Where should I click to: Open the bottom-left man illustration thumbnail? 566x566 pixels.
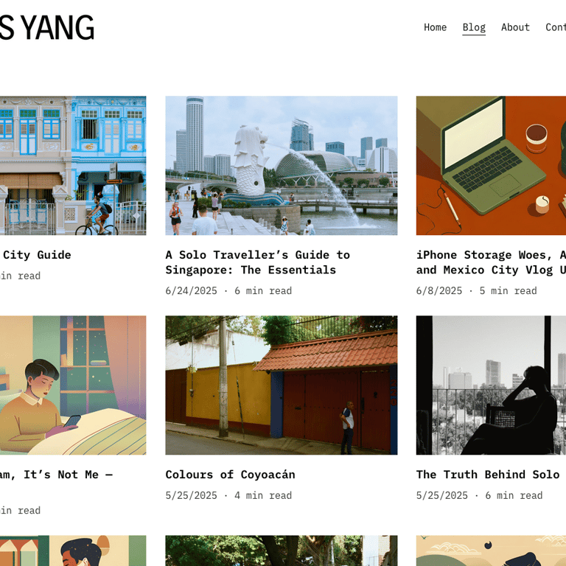73,551
